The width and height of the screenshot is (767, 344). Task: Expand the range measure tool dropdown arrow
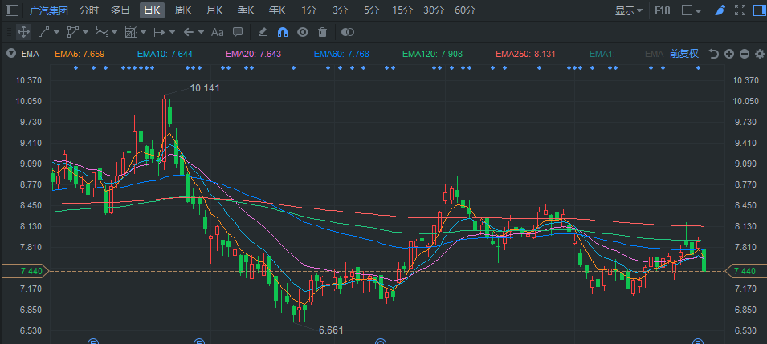[x=172, y=32]
